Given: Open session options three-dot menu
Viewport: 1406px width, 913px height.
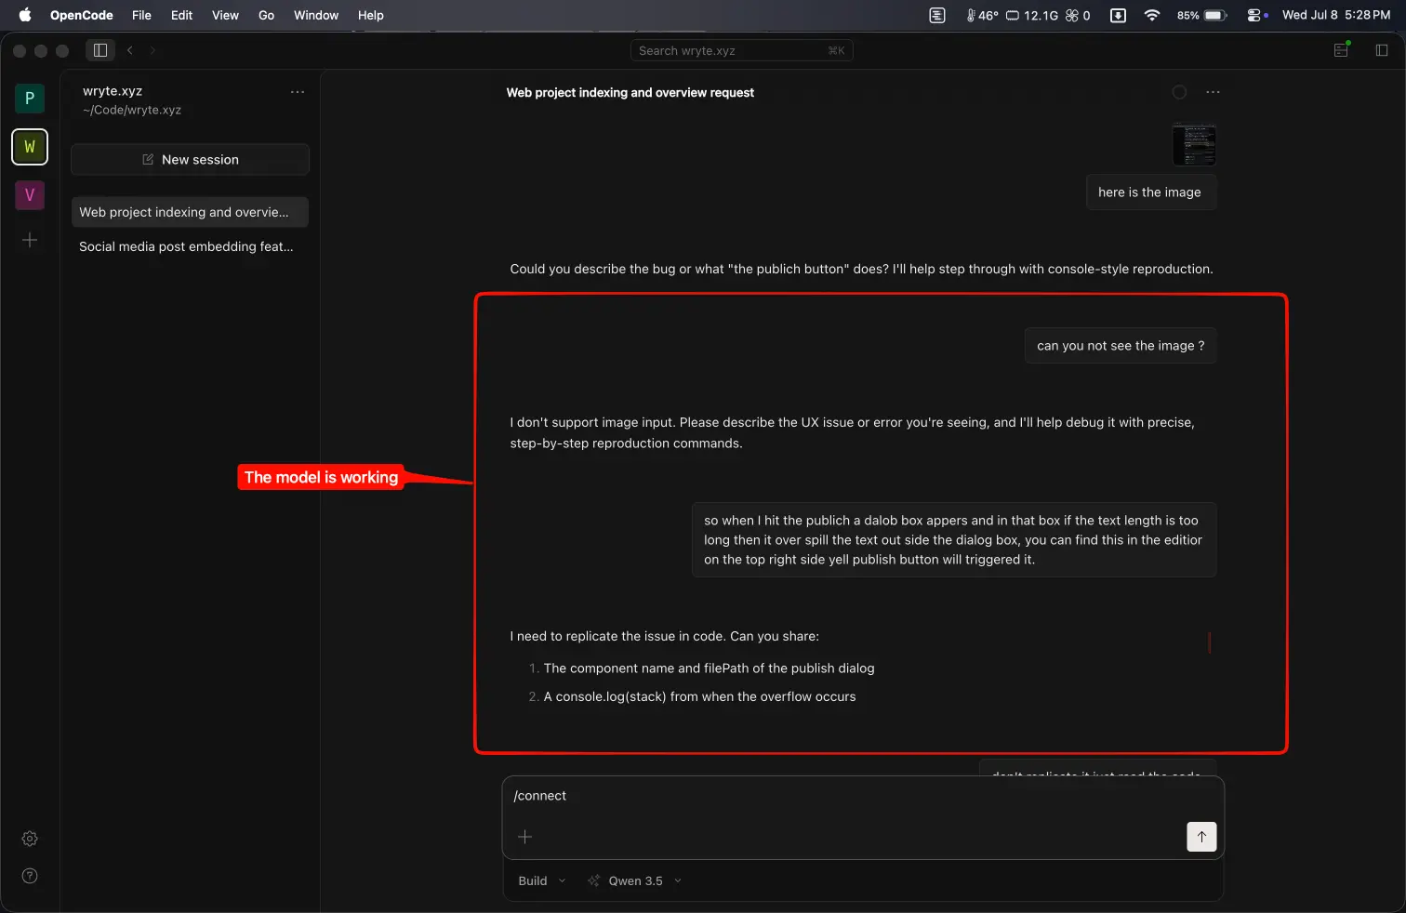Looking at the screenshot, I should [x=1213, y=92].
